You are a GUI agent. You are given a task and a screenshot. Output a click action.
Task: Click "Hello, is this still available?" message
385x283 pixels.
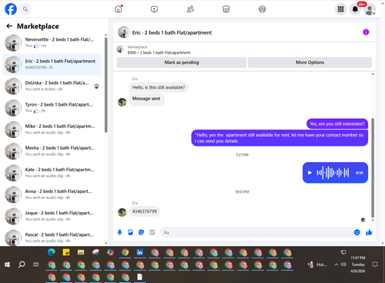(x=159, y=87)
